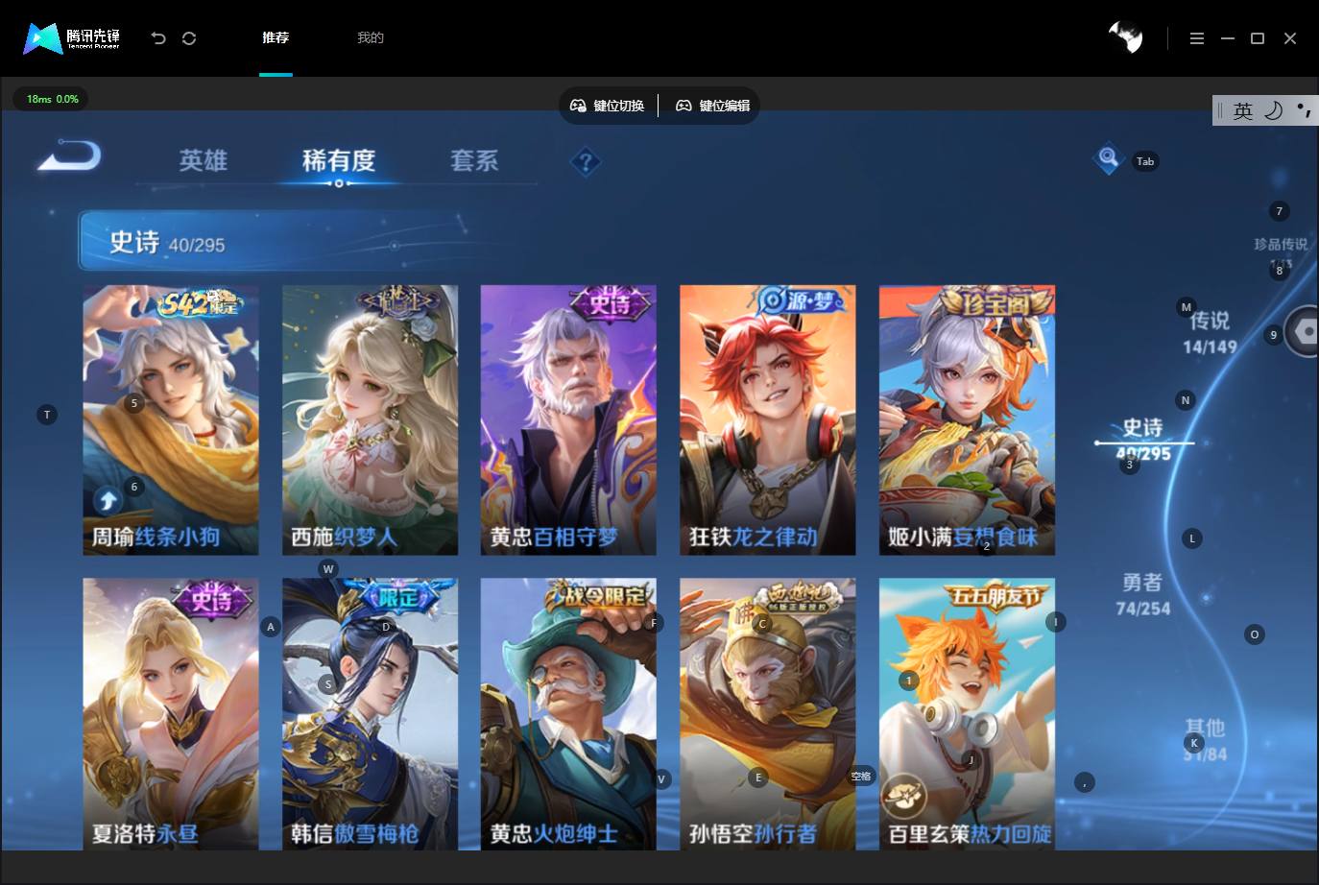Viewport: 1319px width, 885px height.
Task: Switch to the 我的 tab
Action: [x=371, y=37]
